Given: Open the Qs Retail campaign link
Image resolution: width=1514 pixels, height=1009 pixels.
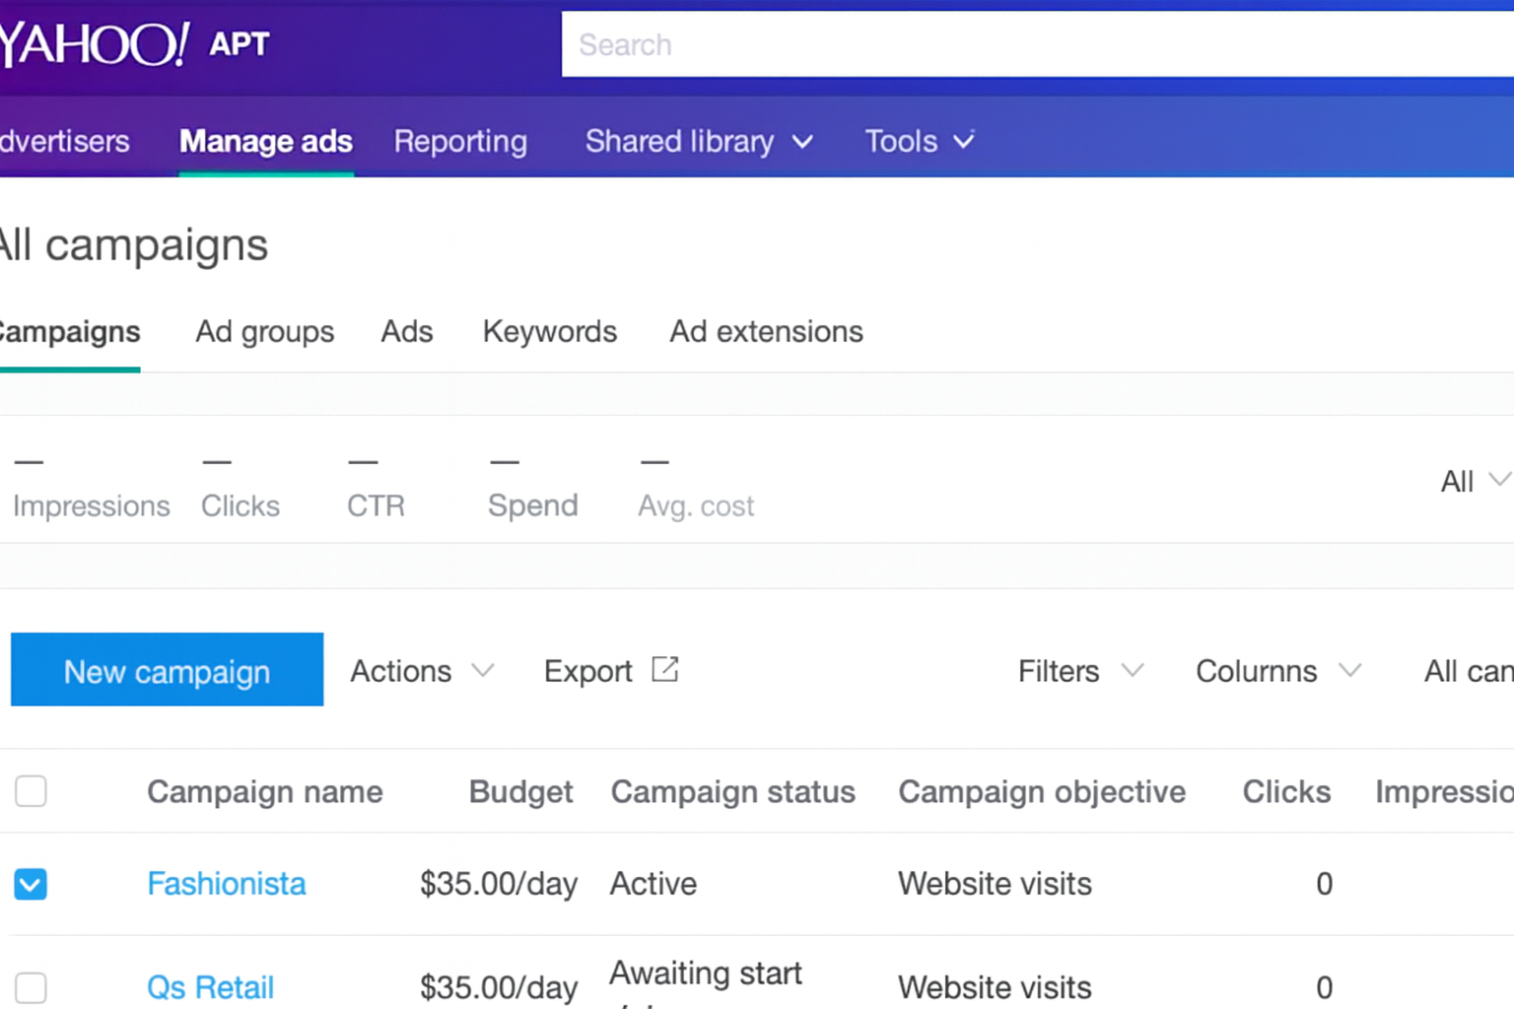Looking at the screenshot, I should [210, 986].
